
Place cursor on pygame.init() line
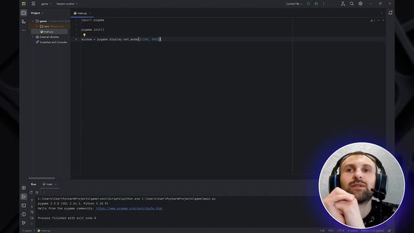(x=93, y=30)
